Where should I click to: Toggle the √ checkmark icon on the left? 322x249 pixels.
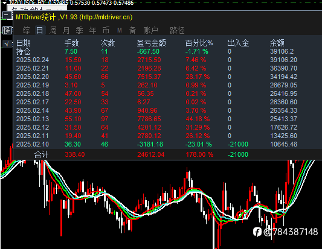tap(7, 43)
